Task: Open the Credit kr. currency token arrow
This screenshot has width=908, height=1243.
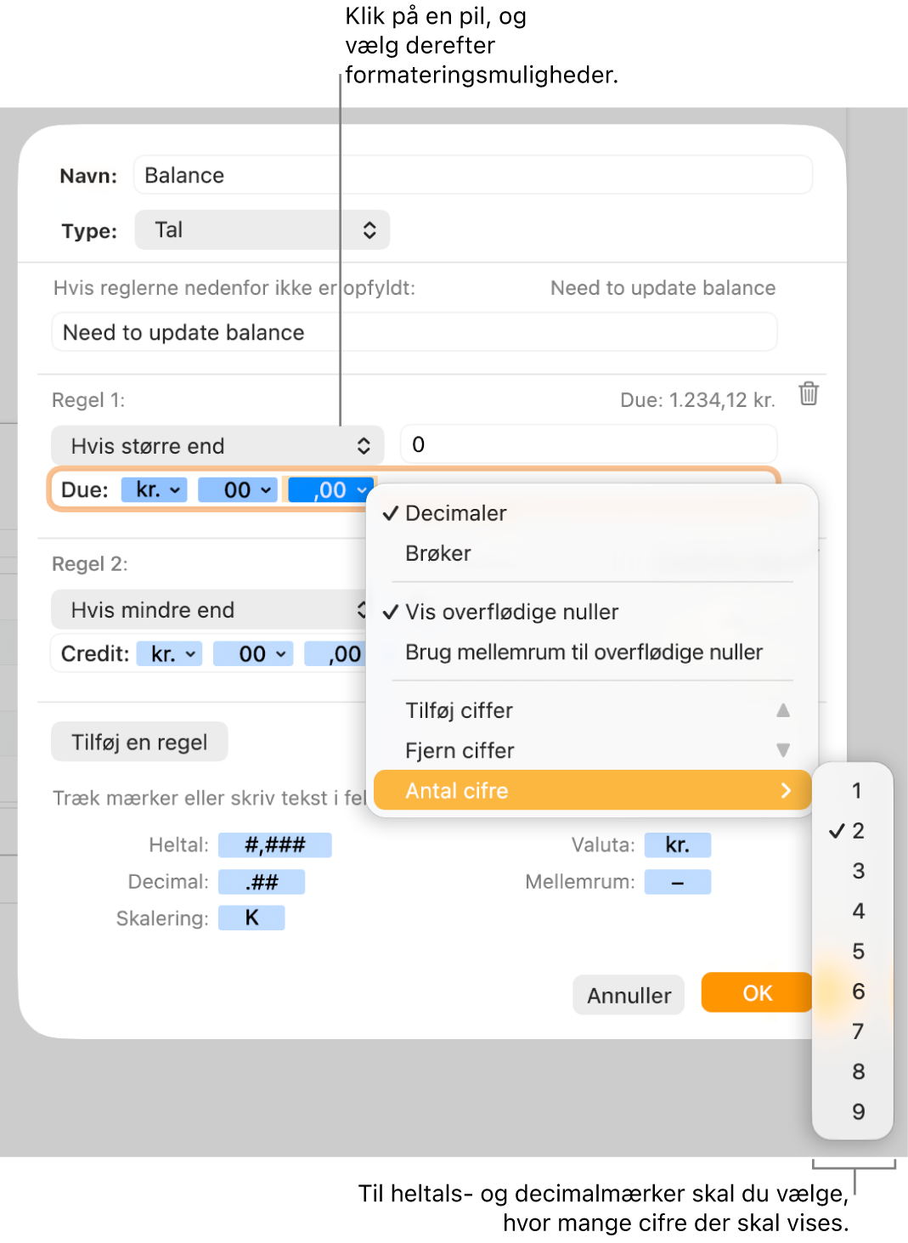Action: pyautogui.click(x=190, y=654)
